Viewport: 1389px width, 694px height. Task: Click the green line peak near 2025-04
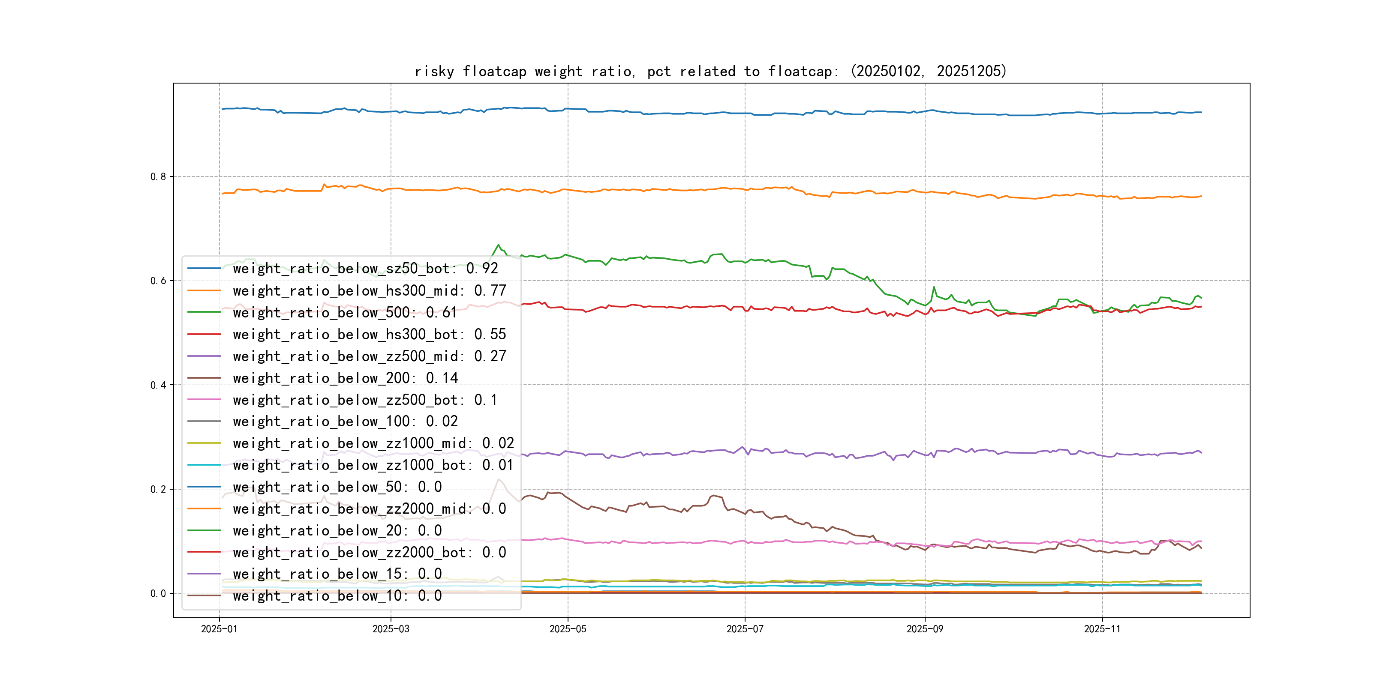(498, 245)
